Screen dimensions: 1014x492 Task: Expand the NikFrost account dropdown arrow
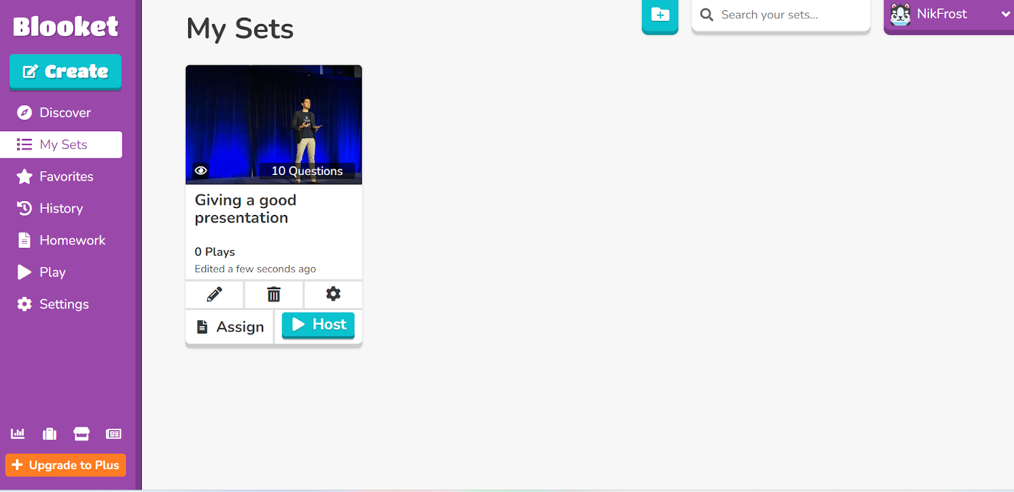tap(1005, 14)
